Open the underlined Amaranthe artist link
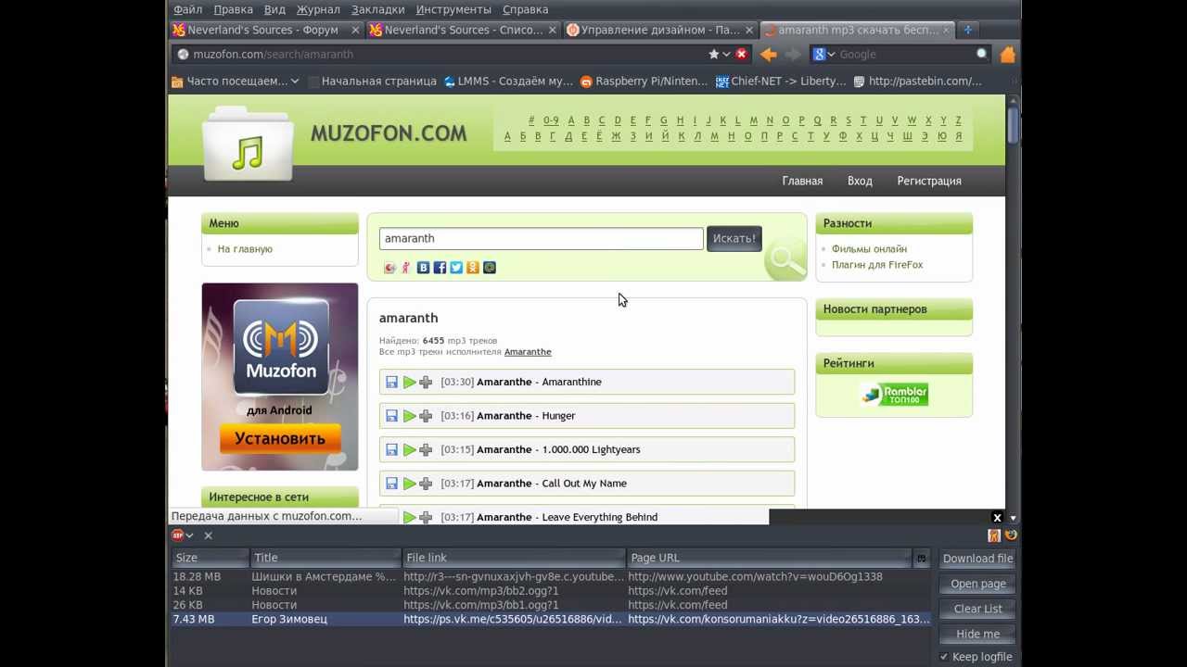This screenshot has height=667, width=1187. coord(528,352)
